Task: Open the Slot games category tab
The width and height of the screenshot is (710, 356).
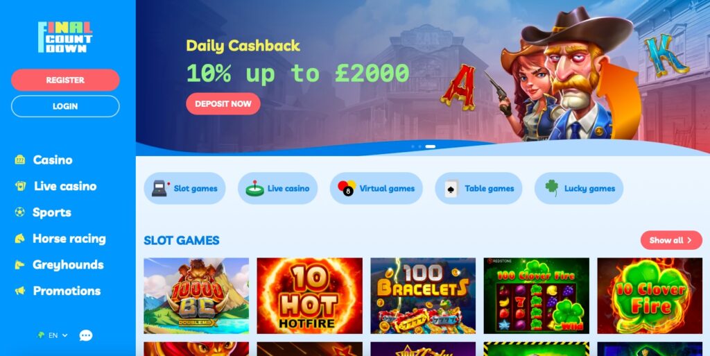Action: point(184,188)
